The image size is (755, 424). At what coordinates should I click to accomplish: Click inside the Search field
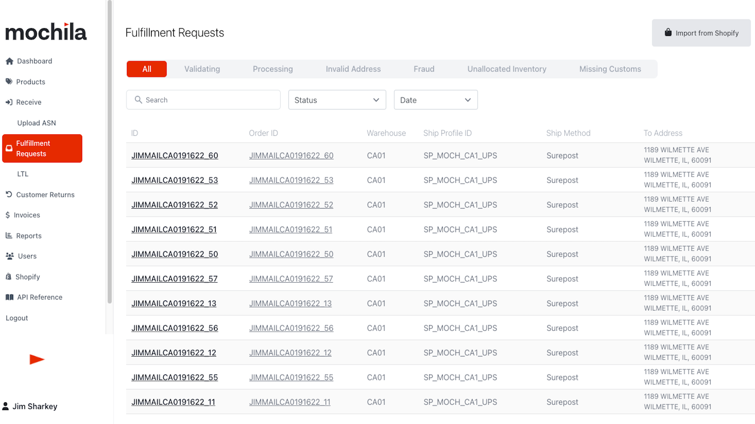203,99
